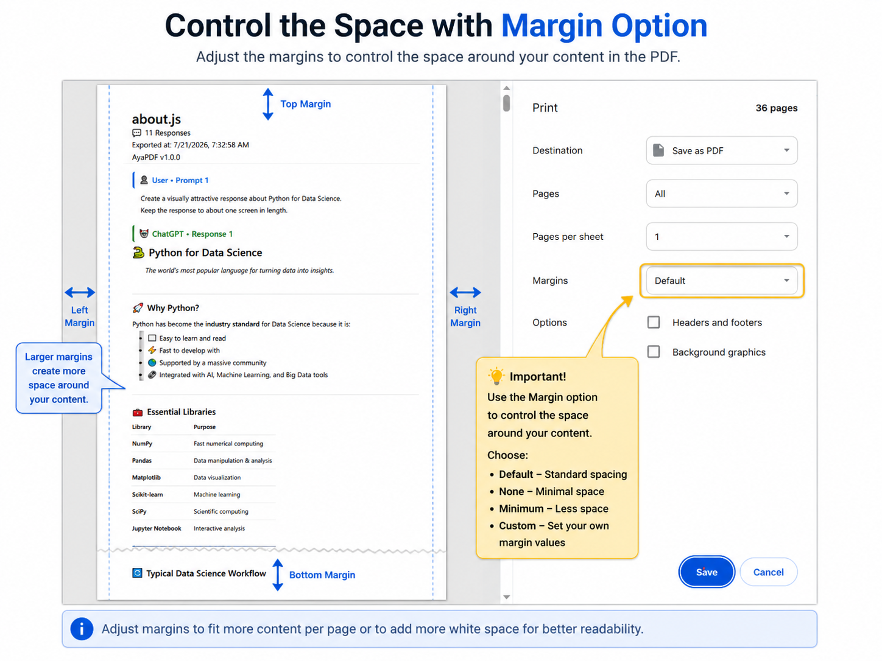The width and height of the screenshot is (882, 661).
Task: Expand the Pages per sheet dropdown
Action: click(x=722, y=237)
